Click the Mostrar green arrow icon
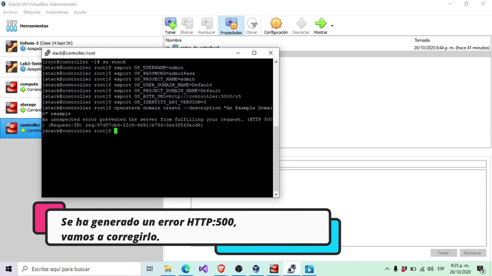 pyautogui.click(x=321, y=23)
